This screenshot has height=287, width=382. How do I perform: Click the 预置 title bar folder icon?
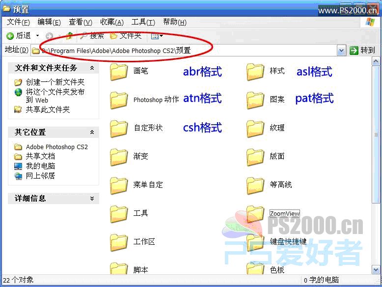tap(6, 9)
